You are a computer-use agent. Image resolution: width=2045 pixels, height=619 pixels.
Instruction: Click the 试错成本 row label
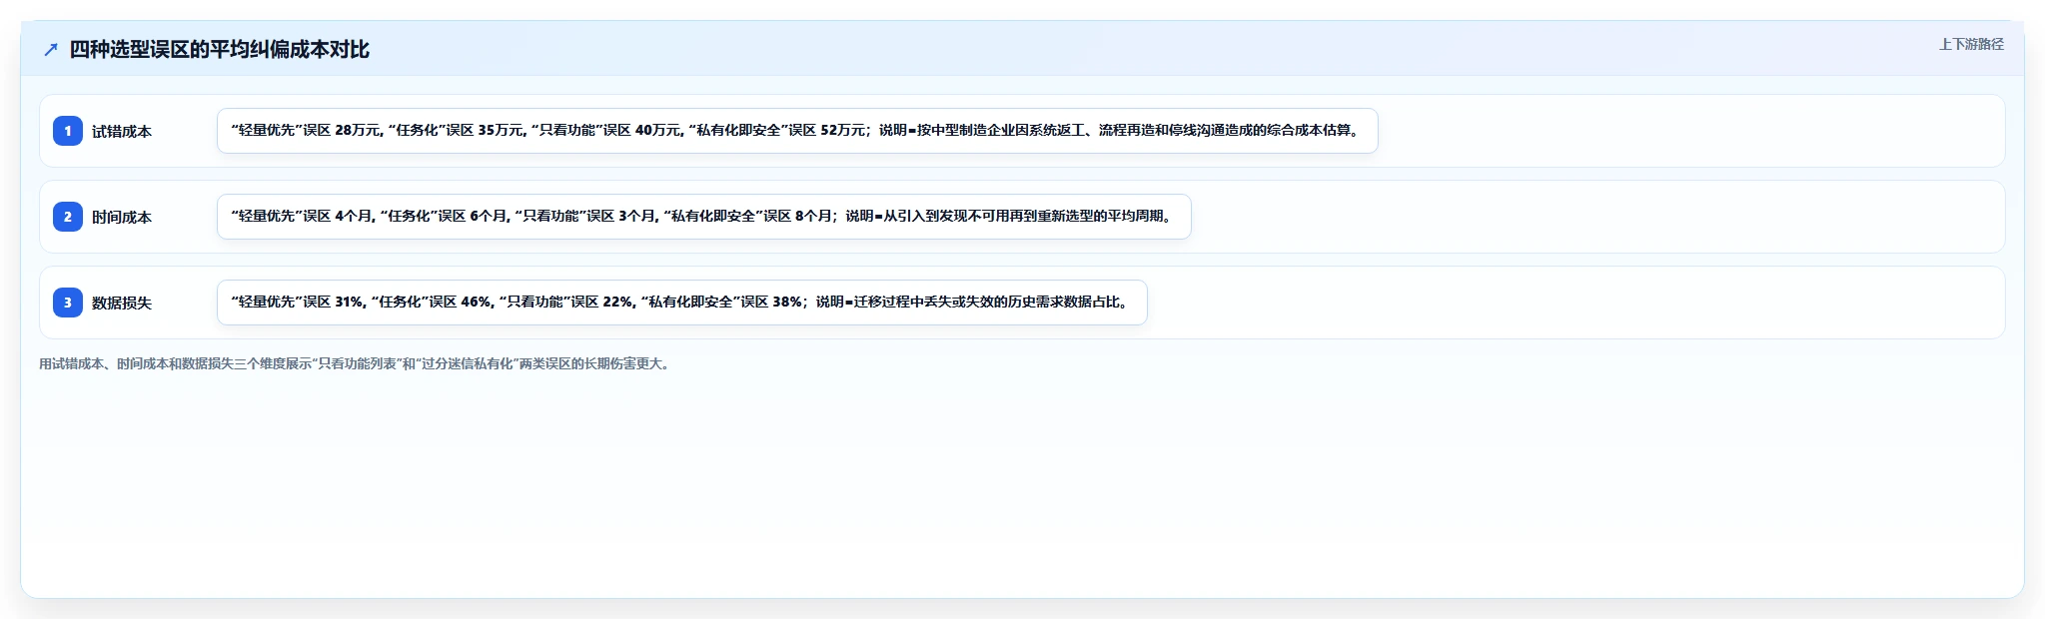[x=122, y=131]
